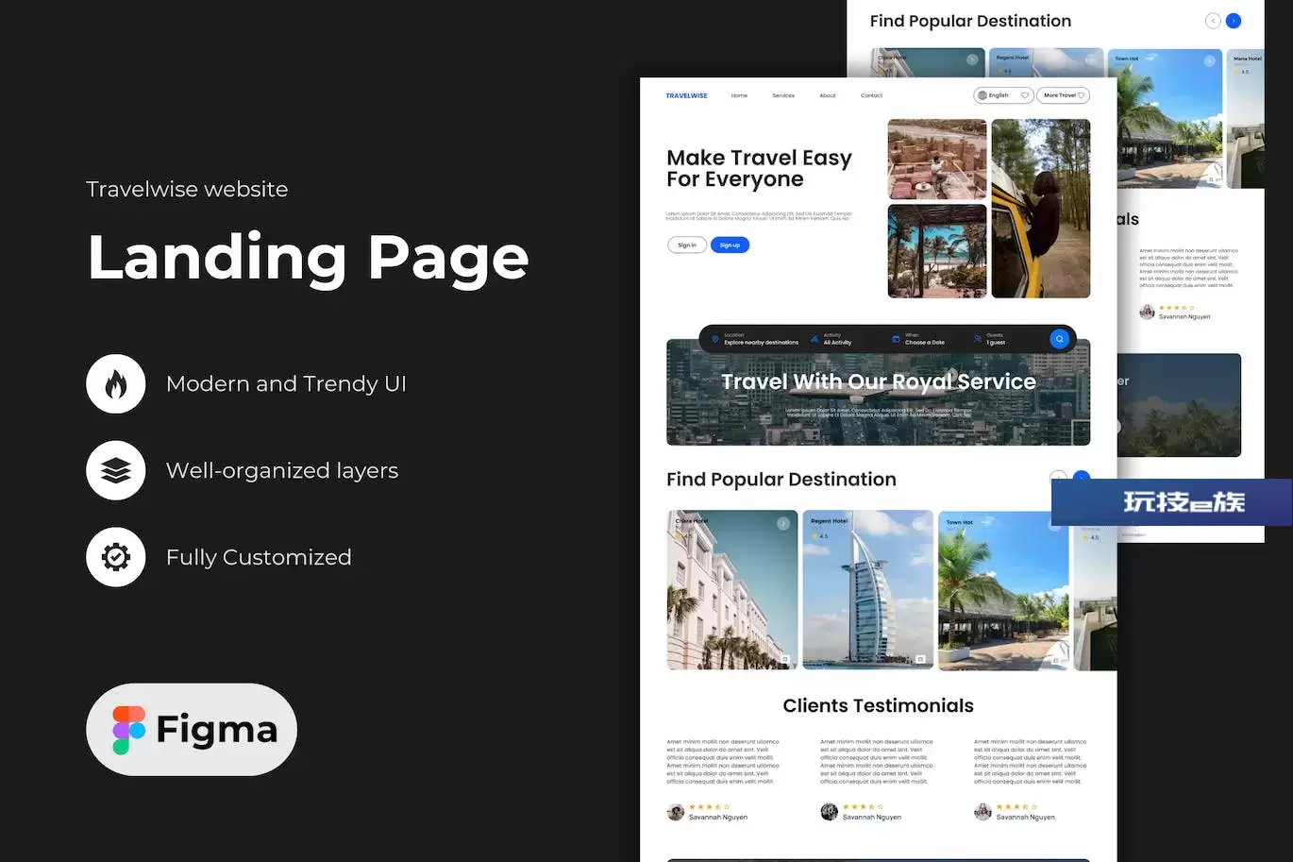Click the TRAVELWISE logo link
This screenshot has width=1293, height=862.
(x=686, y=95)
